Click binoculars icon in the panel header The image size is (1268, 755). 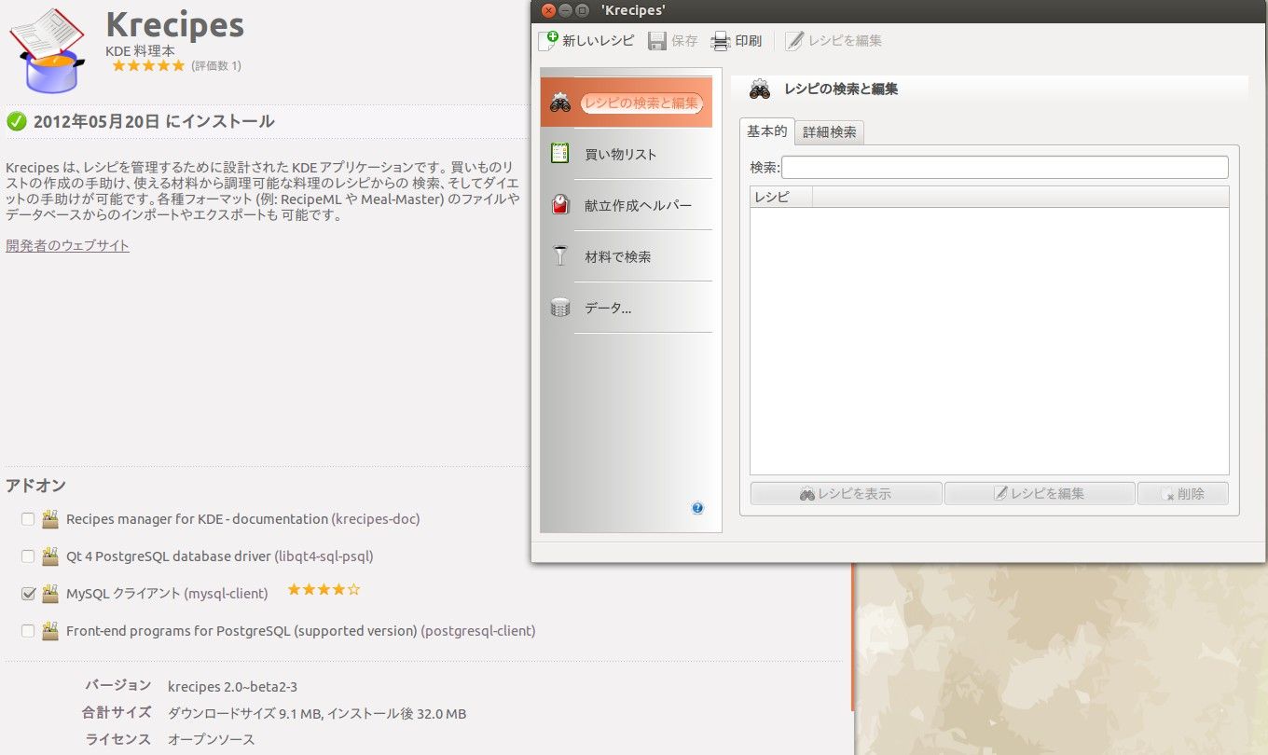[x=761, y=89]
